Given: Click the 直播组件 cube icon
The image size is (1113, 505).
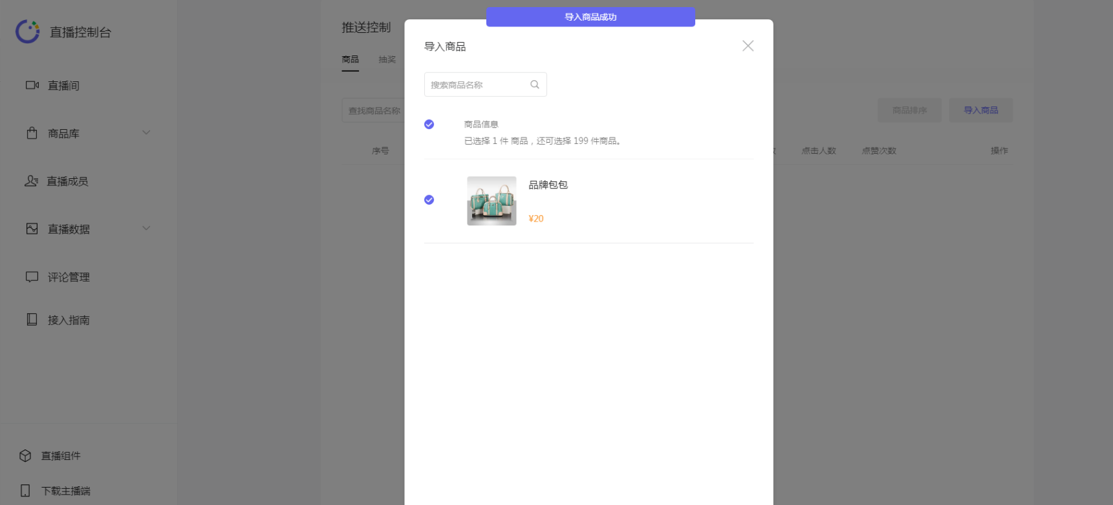Looking at the screenshot, I should (25, 456).
